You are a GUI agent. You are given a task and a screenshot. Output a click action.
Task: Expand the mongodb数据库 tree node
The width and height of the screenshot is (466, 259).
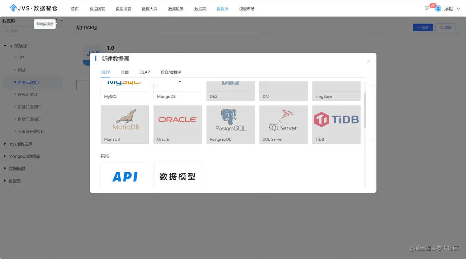(x=5, y=156)
